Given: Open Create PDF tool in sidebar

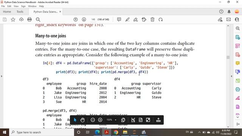Looking at the screenshot, I should pyautogui.click(x=238, y=54).
